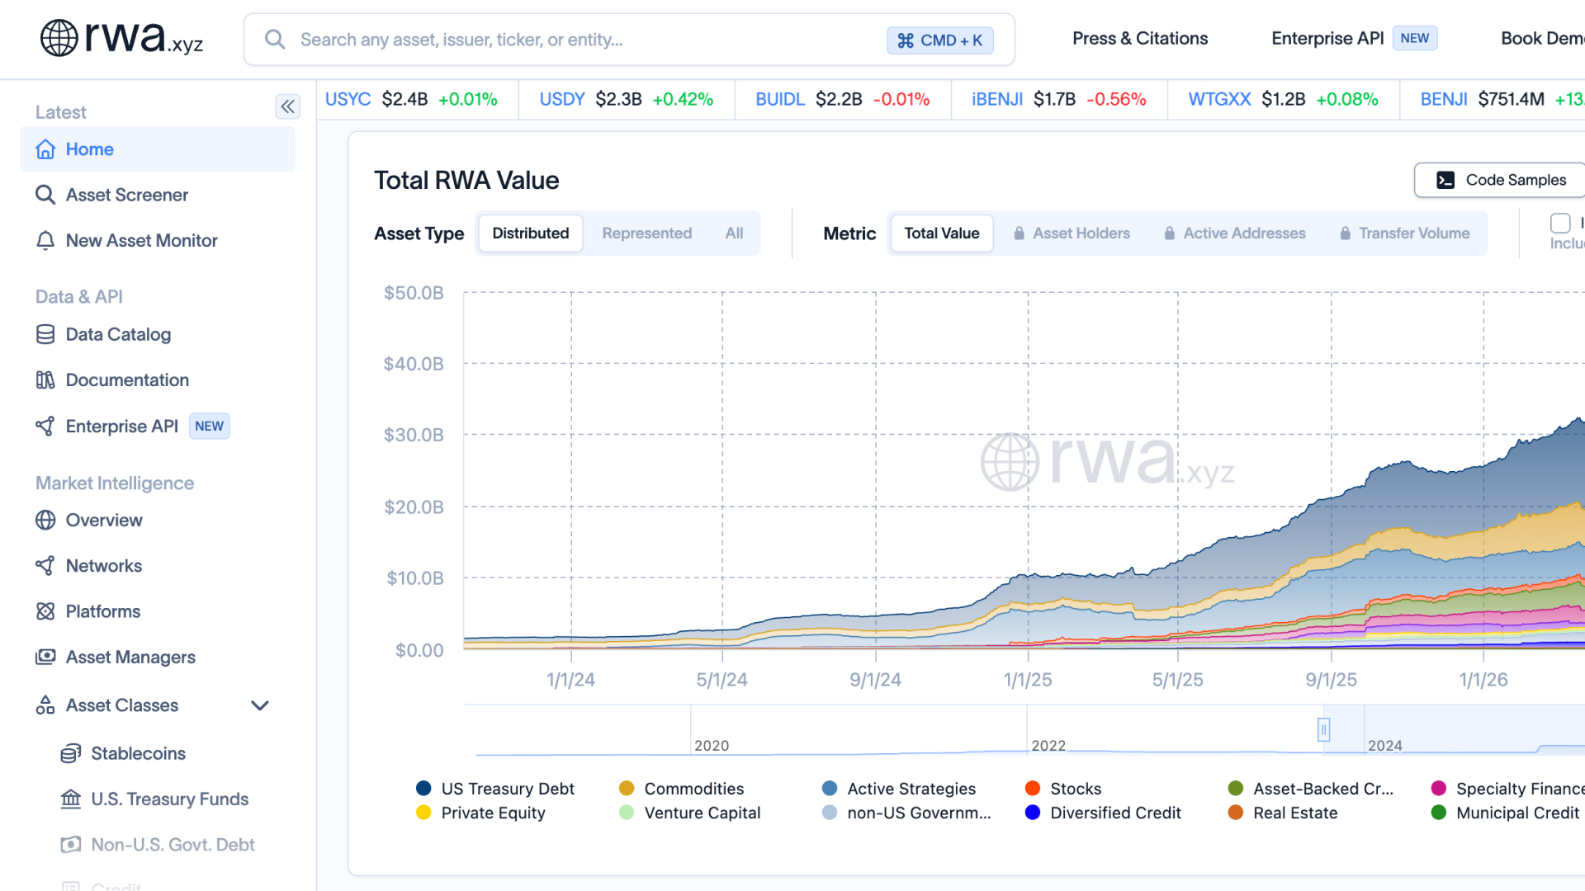Image resolution: width=1585 pixels, height=891 pixels.
Task: Toggle the Include checkbox near chart
Action: [x=1560, y=224]
